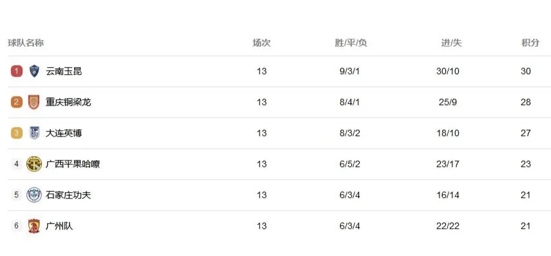Click the 重庆铜梁龙 team crest icon
551x256 pixels.
pyautogui.click(x=34, y=103)
